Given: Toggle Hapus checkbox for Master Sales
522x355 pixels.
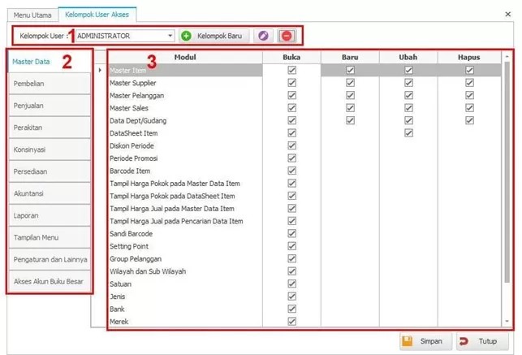Looking at the screenshot, I should 469,108.
